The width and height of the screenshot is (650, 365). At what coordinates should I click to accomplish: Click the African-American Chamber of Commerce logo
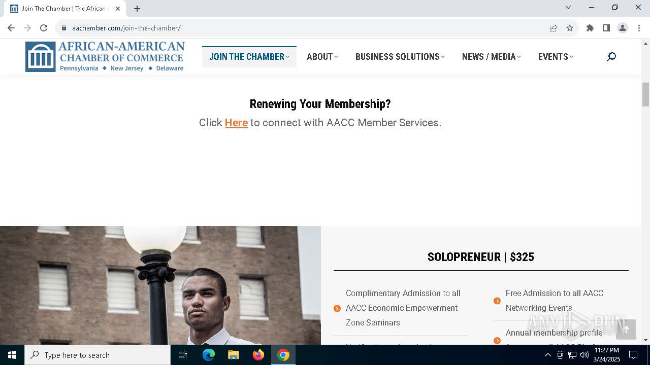tap(105, 57)
